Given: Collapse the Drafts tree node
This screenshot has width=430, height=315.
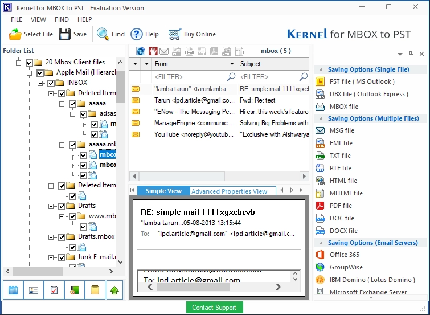Looking at the screenshot, I should [x=51, y=206].
